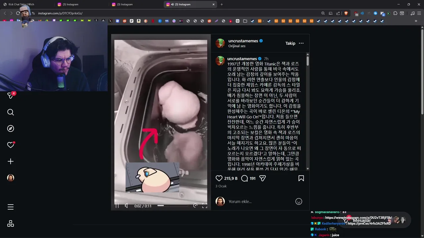View likes count 215,9 B
The height and width of the screenshot is (238, 424).
[x=231, y=178]
